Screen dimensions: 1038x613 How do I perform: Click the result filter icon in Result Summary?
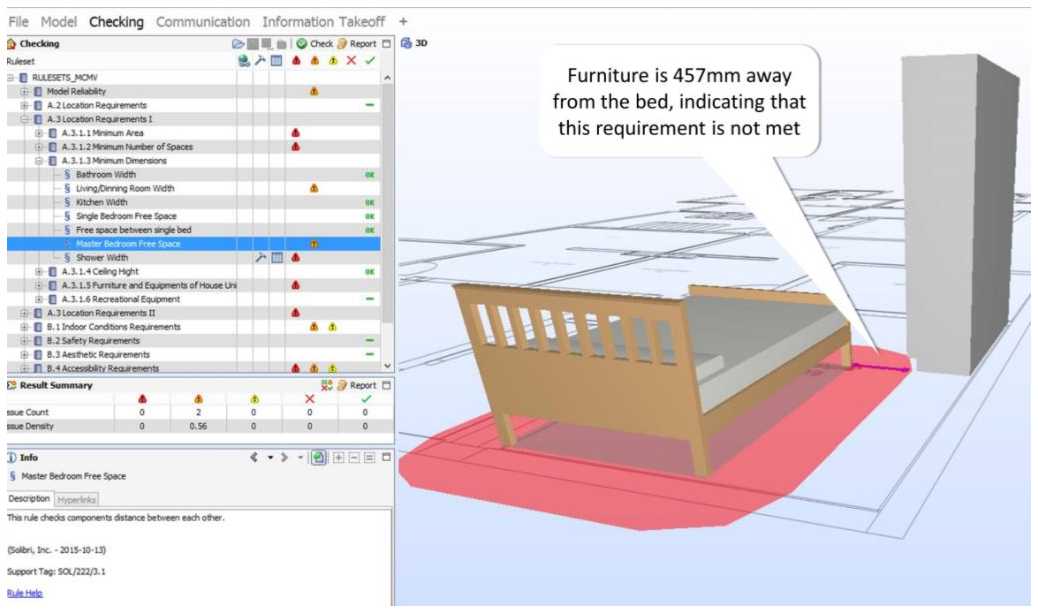(327, 386)
